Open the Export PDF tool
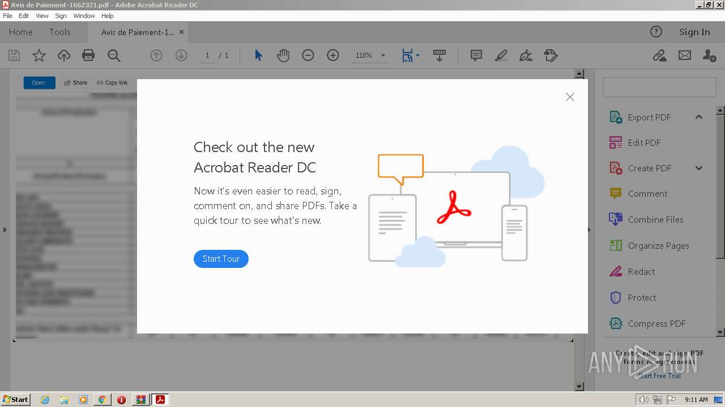The height and width of the screenshot is (407, 725). tap(649, 118)
